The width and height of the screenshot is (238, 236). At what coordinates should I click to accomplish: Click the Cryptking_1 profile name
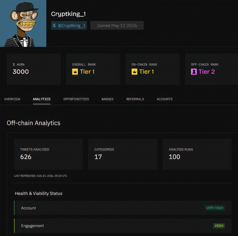[68, 14]
